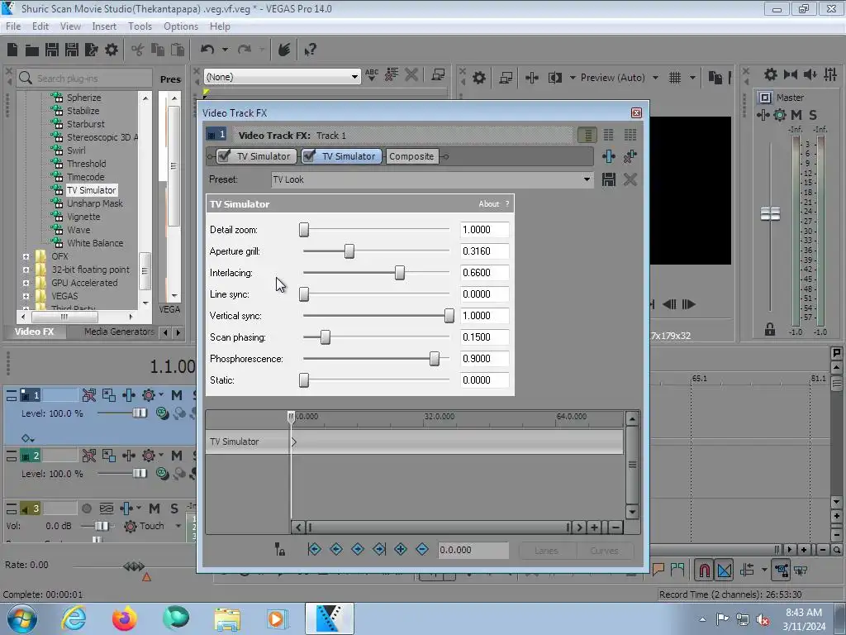Open the Undo history dropdown arrow

coord(225,50)
